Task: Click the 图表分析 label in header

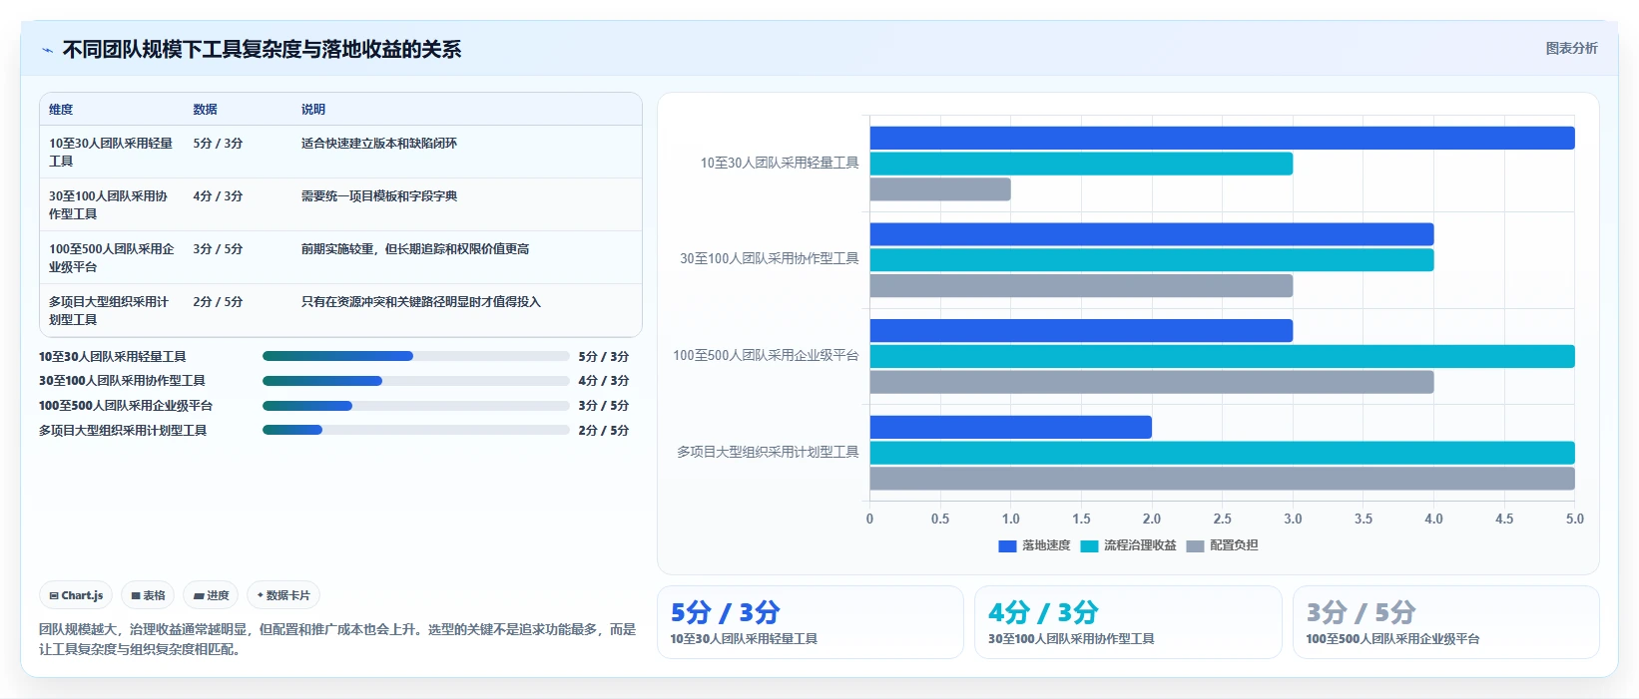Action: coord(1571,48)
